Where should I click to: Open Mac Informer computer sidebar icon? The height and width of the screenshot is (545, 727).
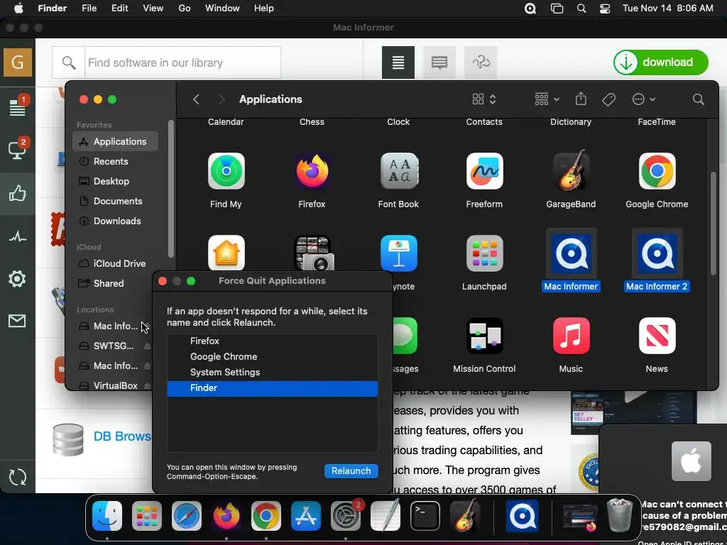[x=18, y=150]
